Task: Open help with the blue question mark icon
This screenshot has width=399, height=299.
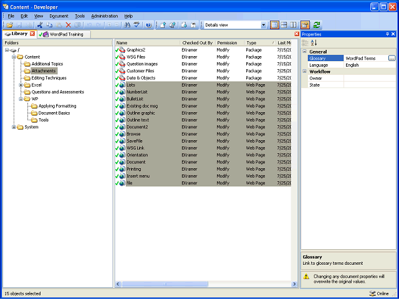Action: (x=148, y=25)
